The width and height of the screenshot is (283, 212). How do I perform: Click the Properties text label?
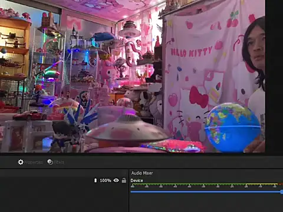pyautogui.click(x=34, y=163)
